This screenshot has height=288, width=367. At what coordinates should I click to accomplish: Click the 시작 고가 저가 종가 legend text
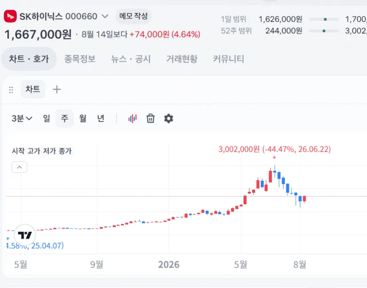(x=41, y=151)
